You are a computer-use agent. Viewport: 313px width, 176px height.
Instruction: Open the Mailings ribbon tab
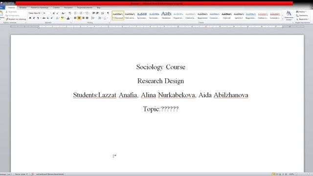pos(68,8)
